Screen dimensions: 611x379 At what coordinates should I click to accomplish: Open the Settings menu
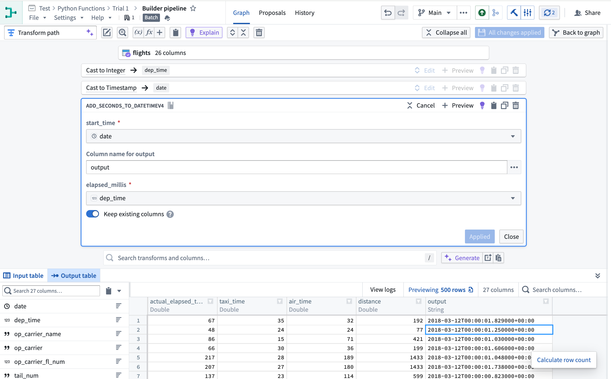pos(69,18)
